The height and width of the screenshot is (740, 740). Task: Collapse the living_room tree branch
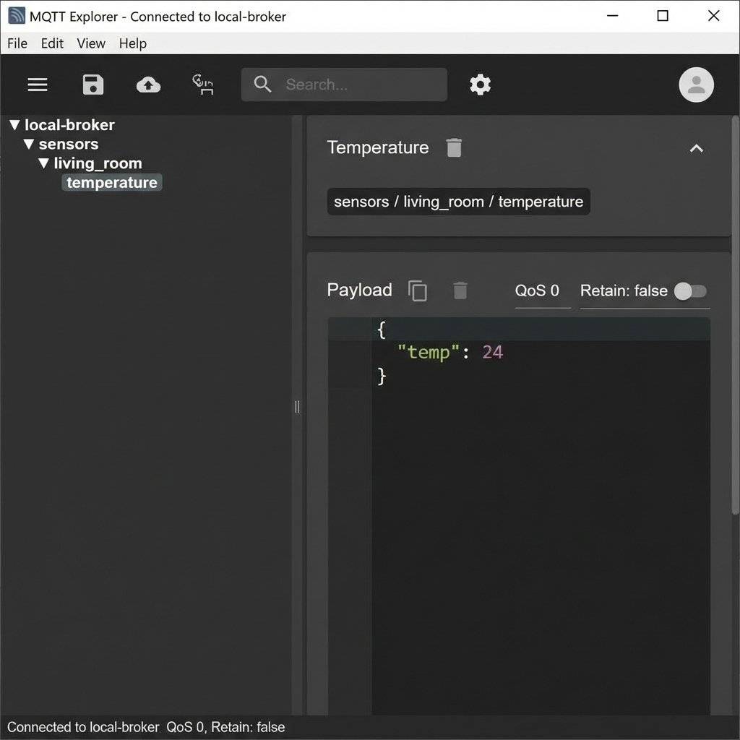click(43, 163)
